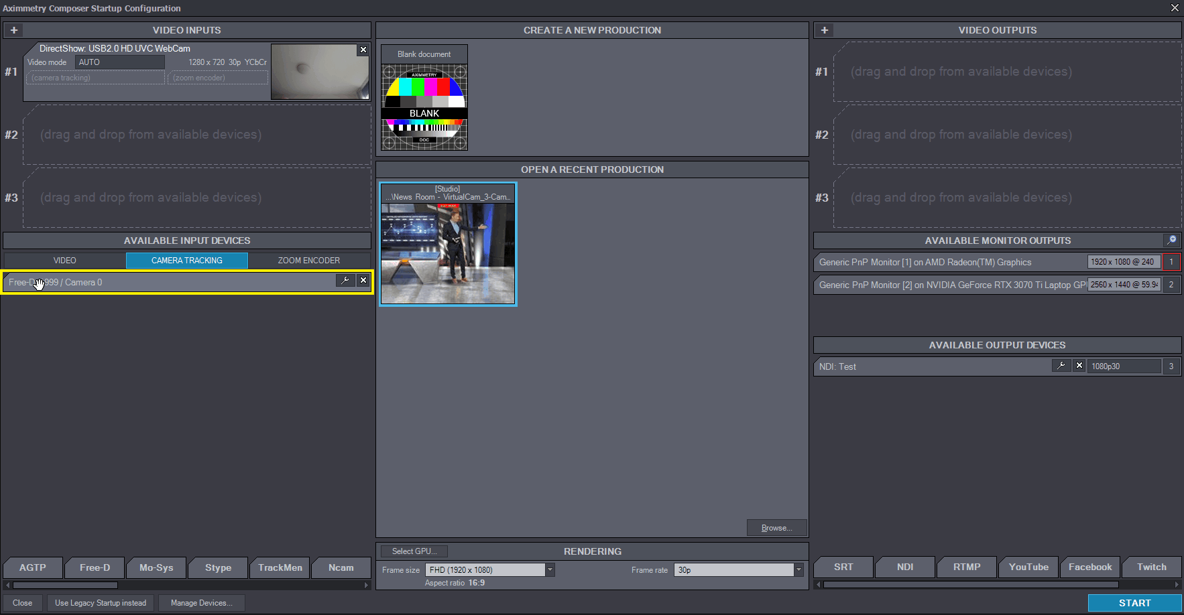Switch to the CAMERA TRACKING tab
Viewport: 1184px width, 615px height.
coord(187,261)
